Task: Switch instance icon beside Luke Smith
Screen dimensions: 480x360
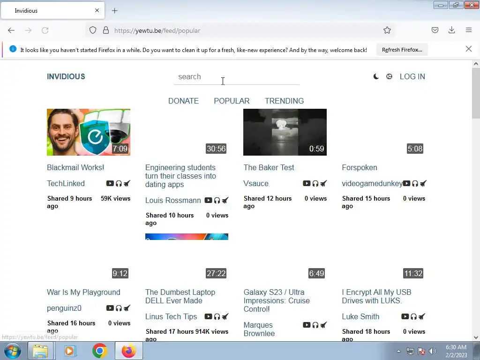Action: click(421, 316)
